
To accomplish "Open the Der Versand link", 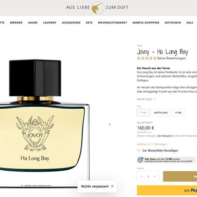I will [x=164, y=136].
